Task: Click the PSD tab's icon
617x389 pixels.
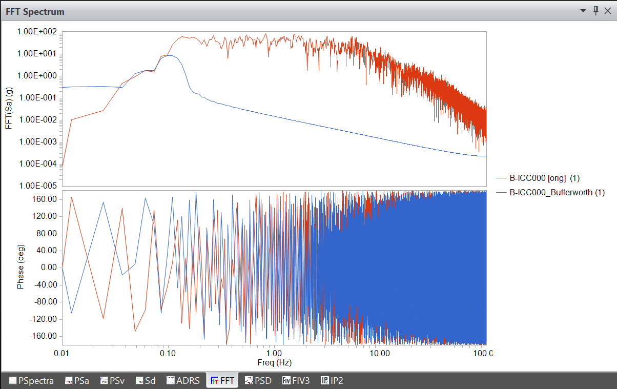Action: [x=249, y=380]
